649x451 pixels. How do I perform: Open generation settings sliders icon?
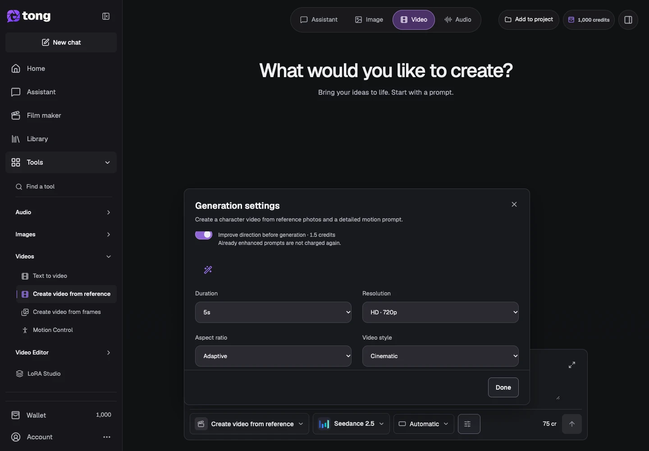(469, 424)
